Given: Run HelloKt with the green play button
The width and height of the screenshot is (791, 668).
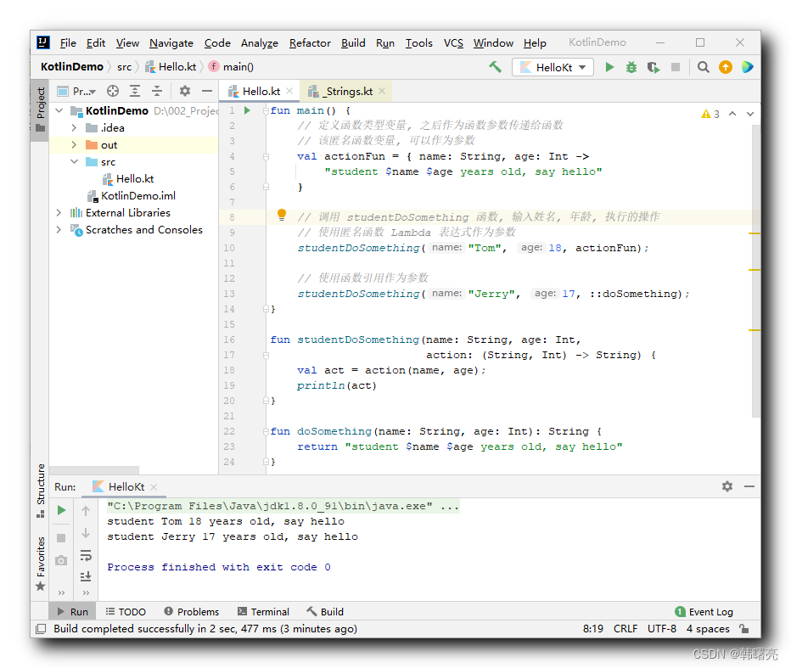Looking at the screenshot, I should point(609,67).
